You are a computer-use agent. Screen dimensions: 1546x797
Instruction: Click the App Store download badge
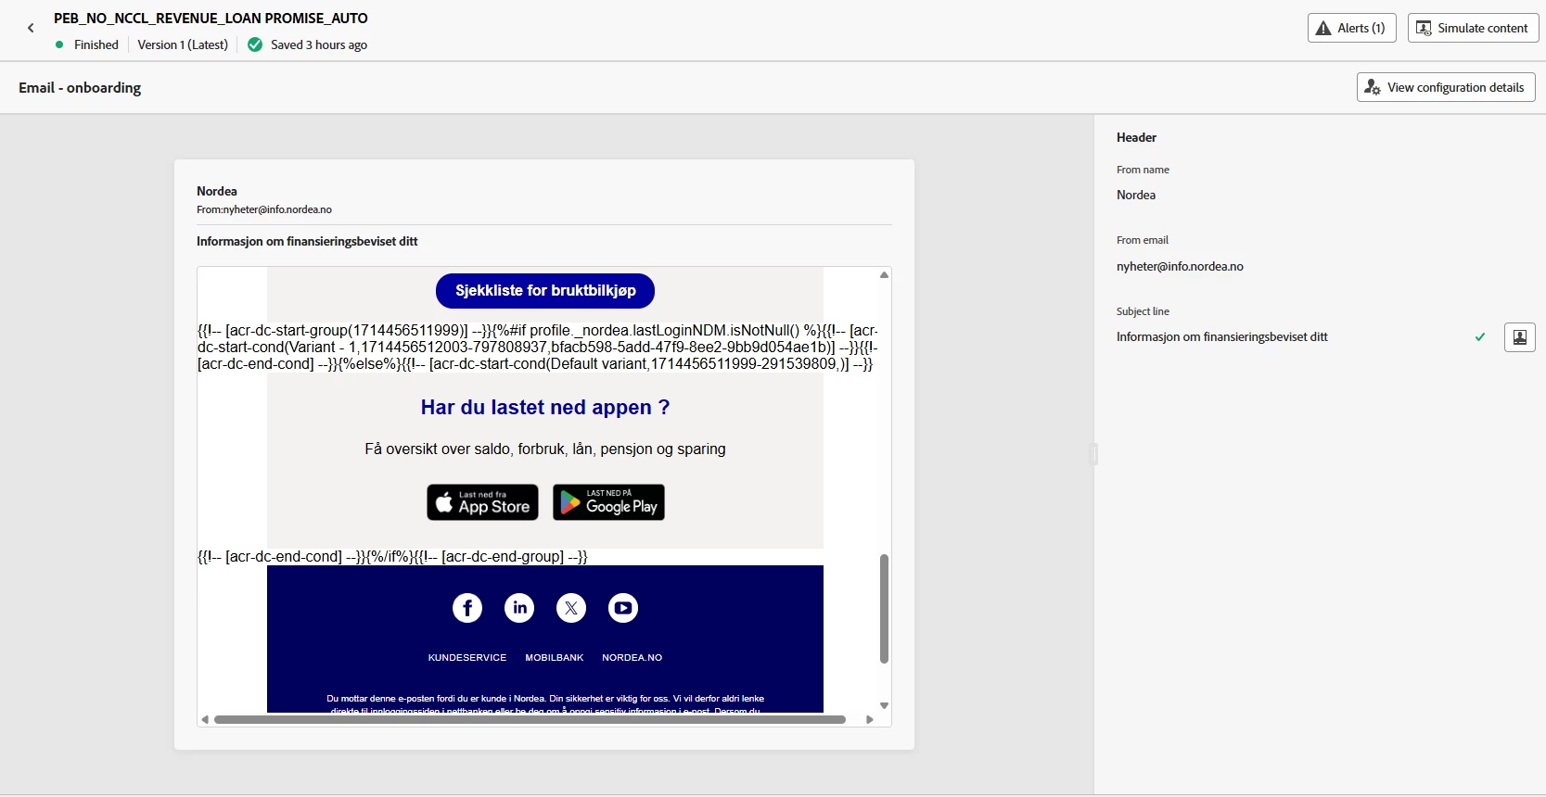click(x=482, y=502)
